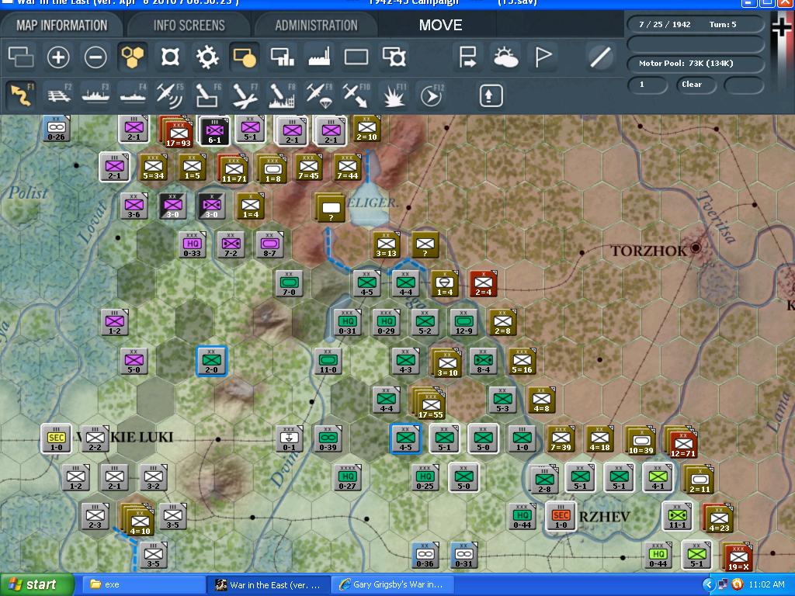Toggle the rectangle with gear icon

point(394,57)
